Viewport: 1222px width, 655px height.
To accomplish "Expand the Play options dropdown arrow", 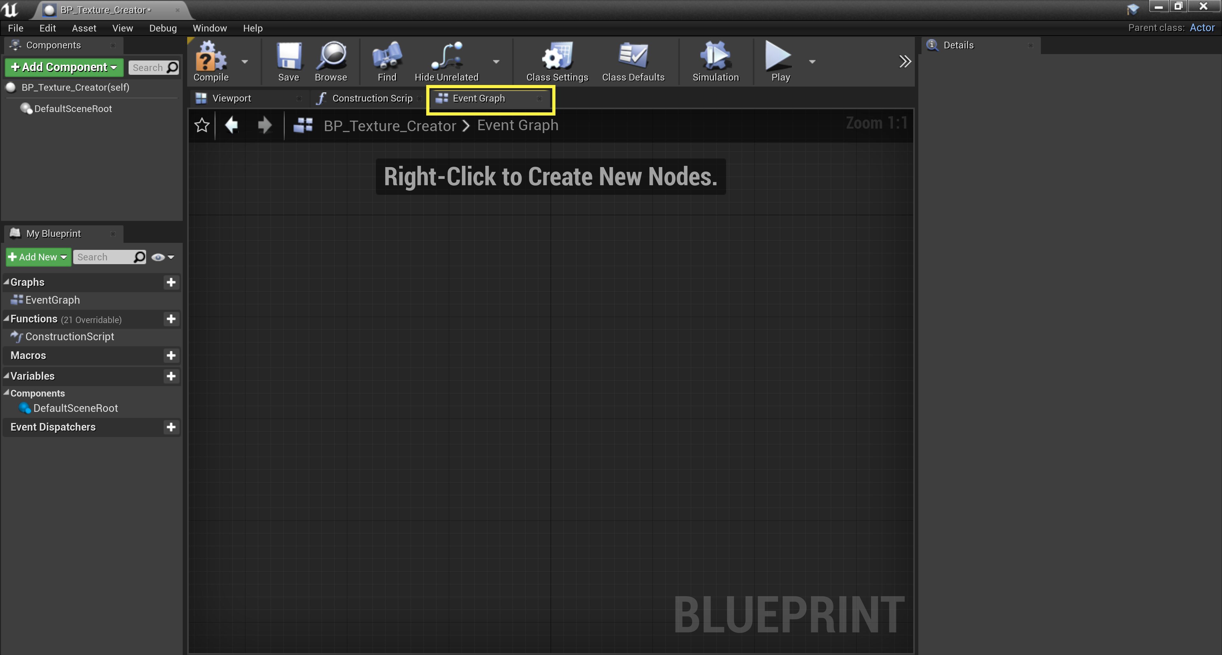I will 812,62.
